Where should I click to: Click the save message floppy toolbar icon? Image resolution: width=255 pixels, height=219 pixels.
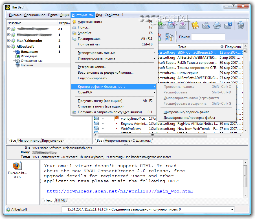228,25
